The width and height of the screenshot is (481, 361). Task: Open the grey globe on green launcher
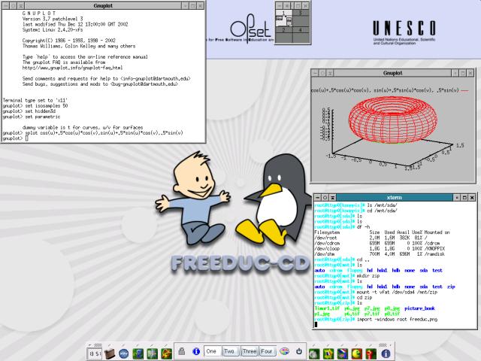[314, 353]
